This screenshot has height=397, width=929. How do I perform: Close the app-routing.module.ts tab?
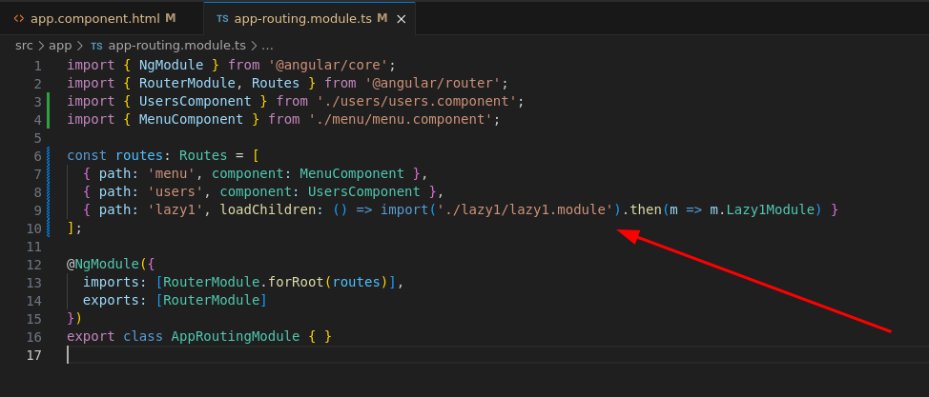(403, 18)
